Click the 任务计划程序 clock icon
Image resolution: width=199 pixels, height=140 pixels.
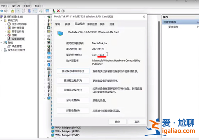(9, 24)
